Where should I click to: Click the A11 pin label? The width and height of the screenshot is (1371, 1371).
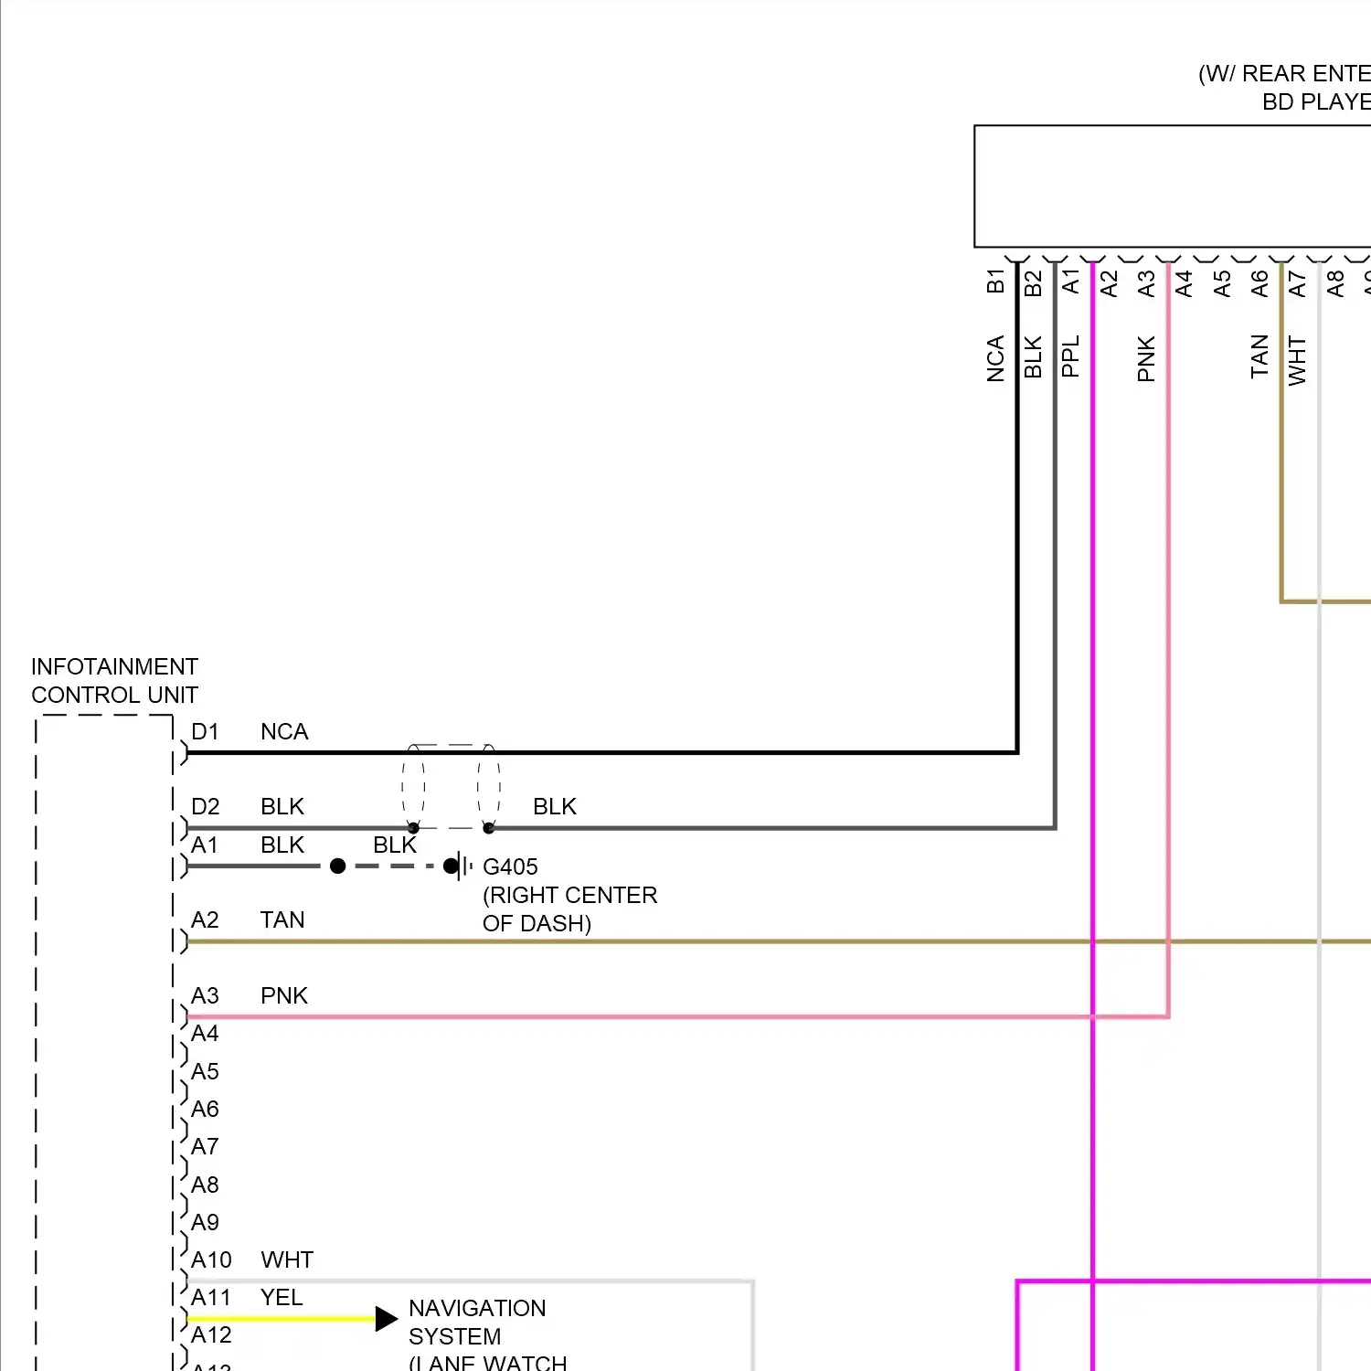211,1297
